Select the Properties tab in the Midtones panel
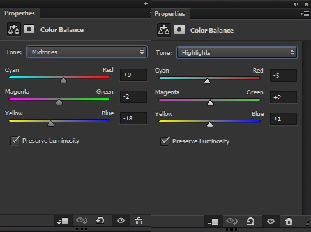Screen dimensions: 311x232 20,13
